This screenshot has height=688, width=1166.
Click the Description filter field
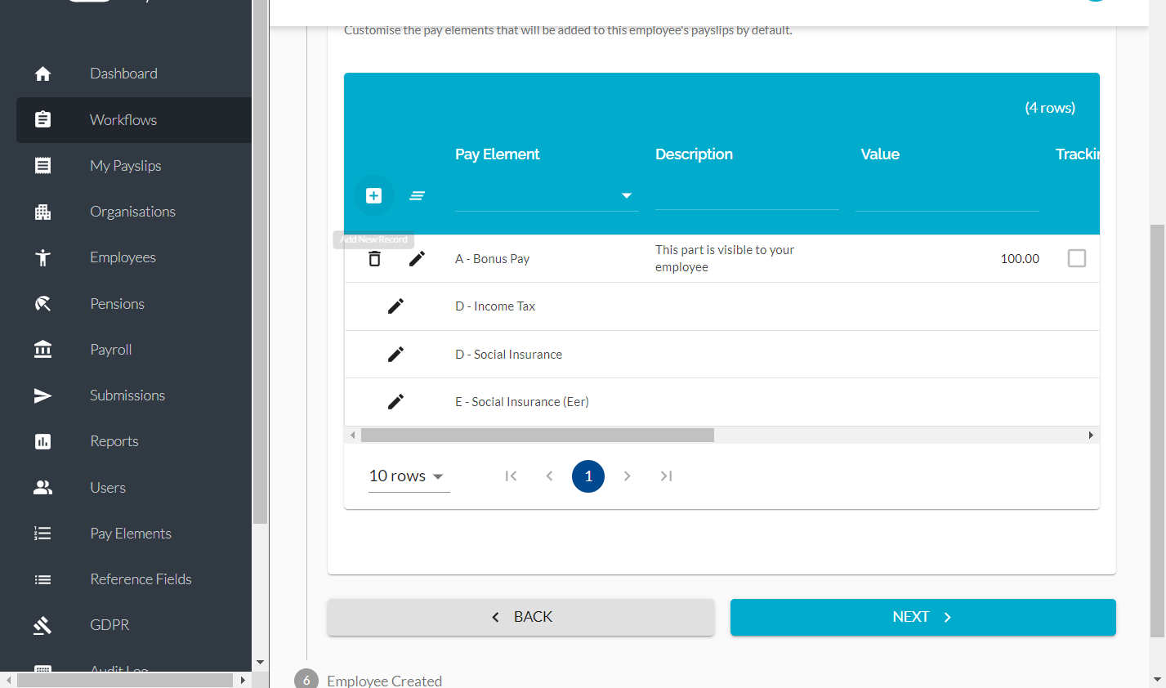point(747,195)
